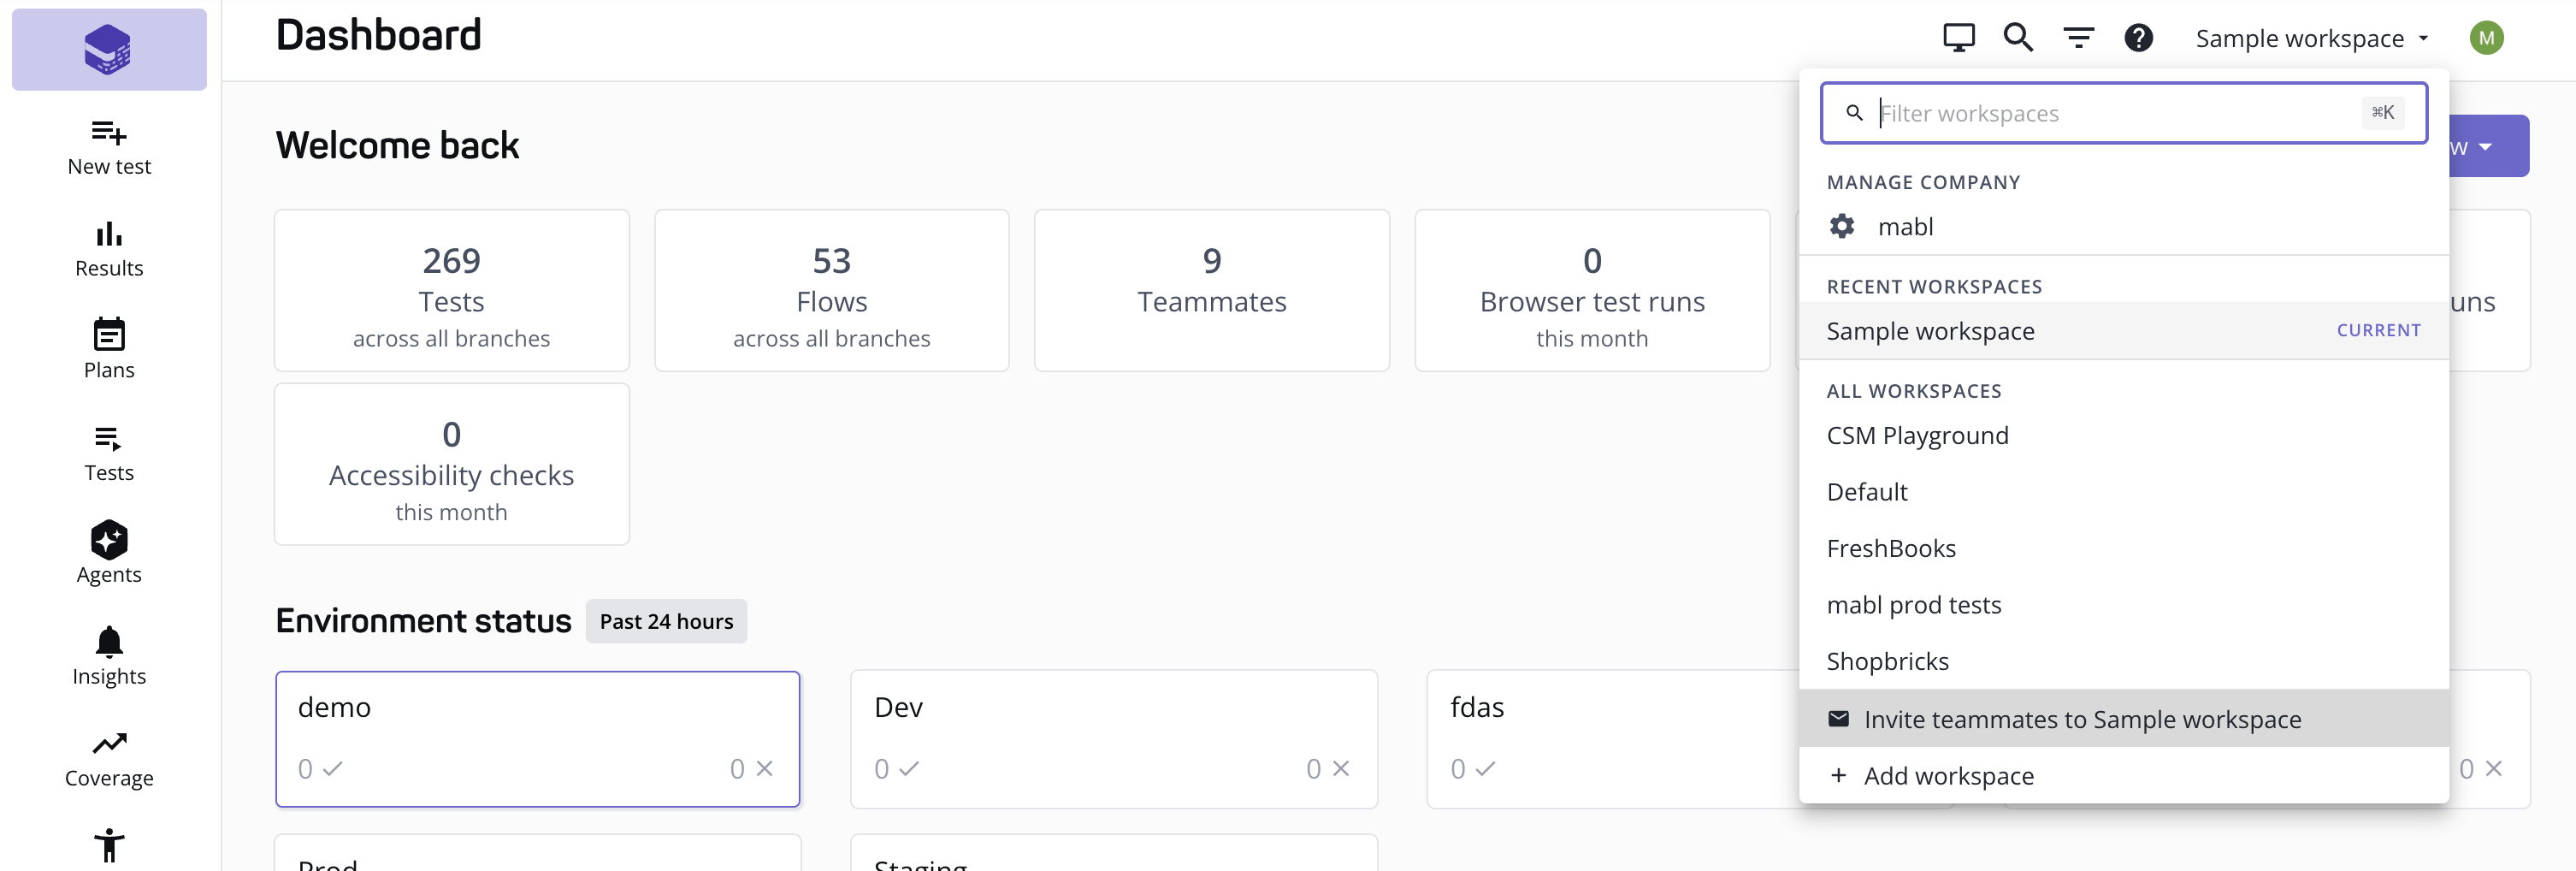This screenshot has width=2576, height=871.
Task: Click Add workspace
Action: [2123, 775]
